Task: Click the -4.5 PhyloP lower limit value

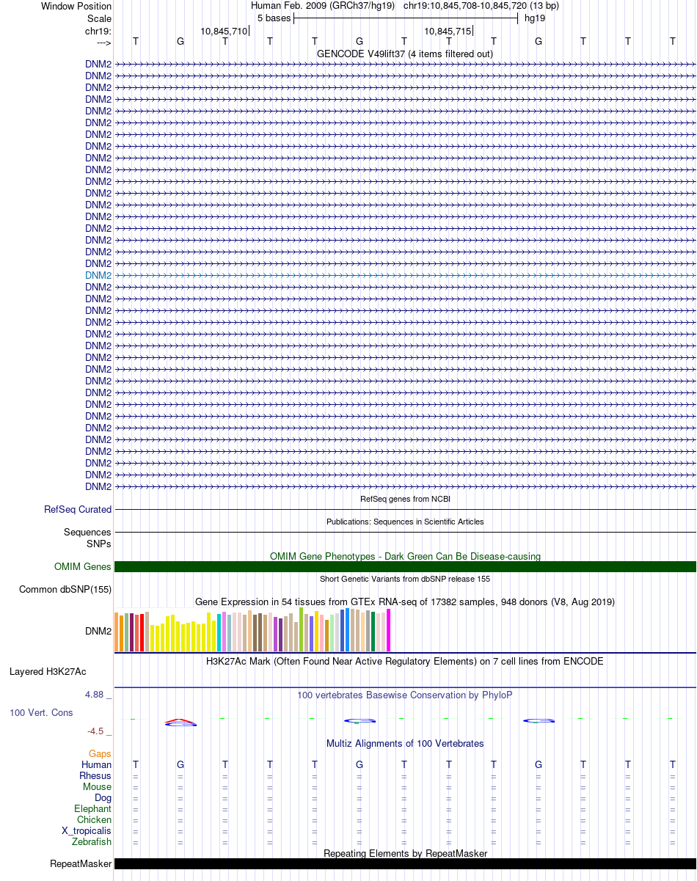Action: 98,731
